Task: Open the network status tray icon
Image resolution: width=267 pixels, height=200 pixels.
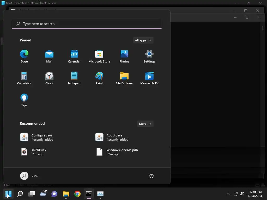Action: (236, 194)
